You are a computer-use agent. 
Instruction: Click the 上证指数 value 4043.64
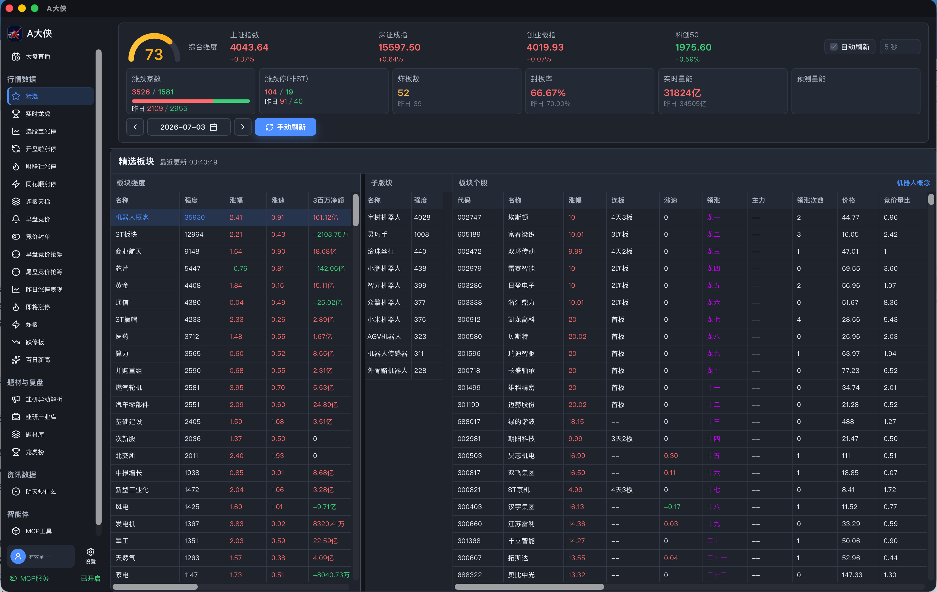(x=249, y=47)
